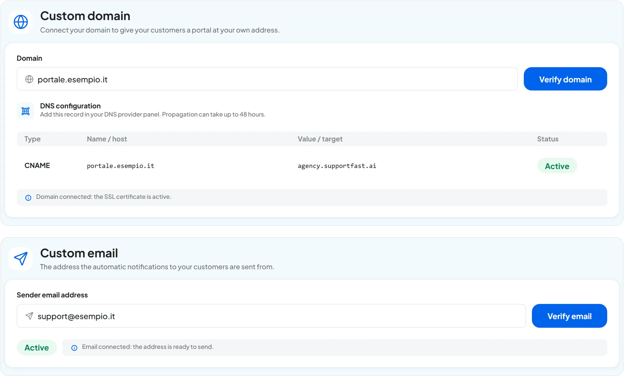624x376 pixels.
Task: Click the Custom domain globe icon
Action: 21,22
